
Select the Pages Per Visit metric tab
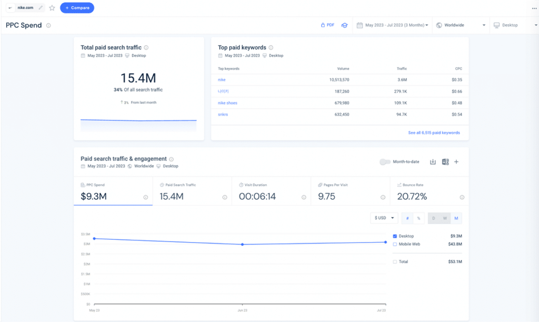pyautogui.click(x=350, y=191)
